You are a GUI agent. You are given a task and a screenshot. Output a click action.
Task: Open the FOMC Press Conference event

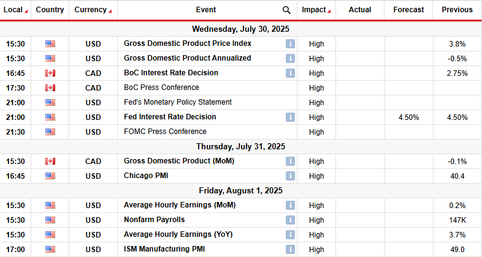pyautogui.click(x=164, y=132)
